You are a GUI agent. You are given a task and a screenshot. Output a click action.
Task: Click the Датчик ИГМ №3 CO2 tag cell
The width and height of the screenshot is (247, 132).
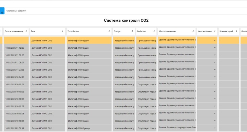(x=48, y=106)
